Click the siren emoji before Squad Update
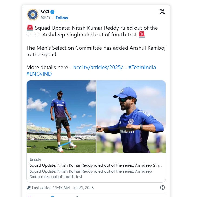The height and width of the screenshot is (197, 201). coord(30,28)
